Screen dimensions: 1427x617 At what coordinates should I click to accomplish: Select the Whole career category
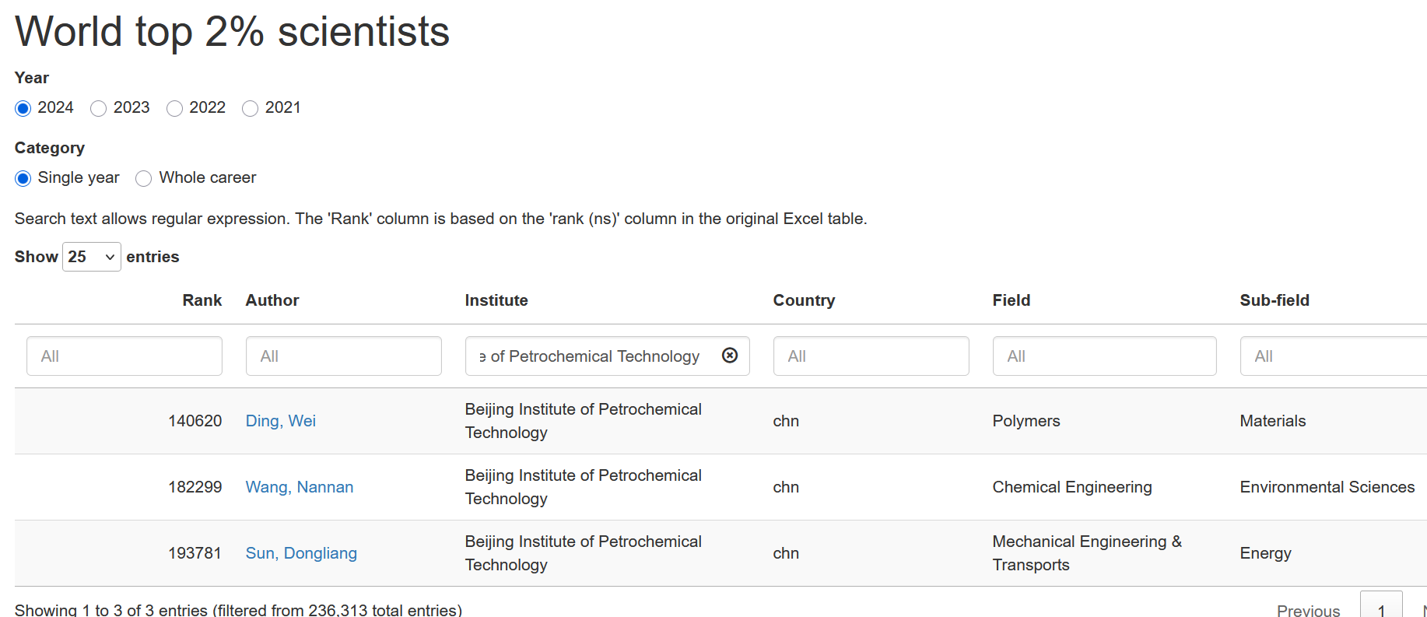pos(144,178)
